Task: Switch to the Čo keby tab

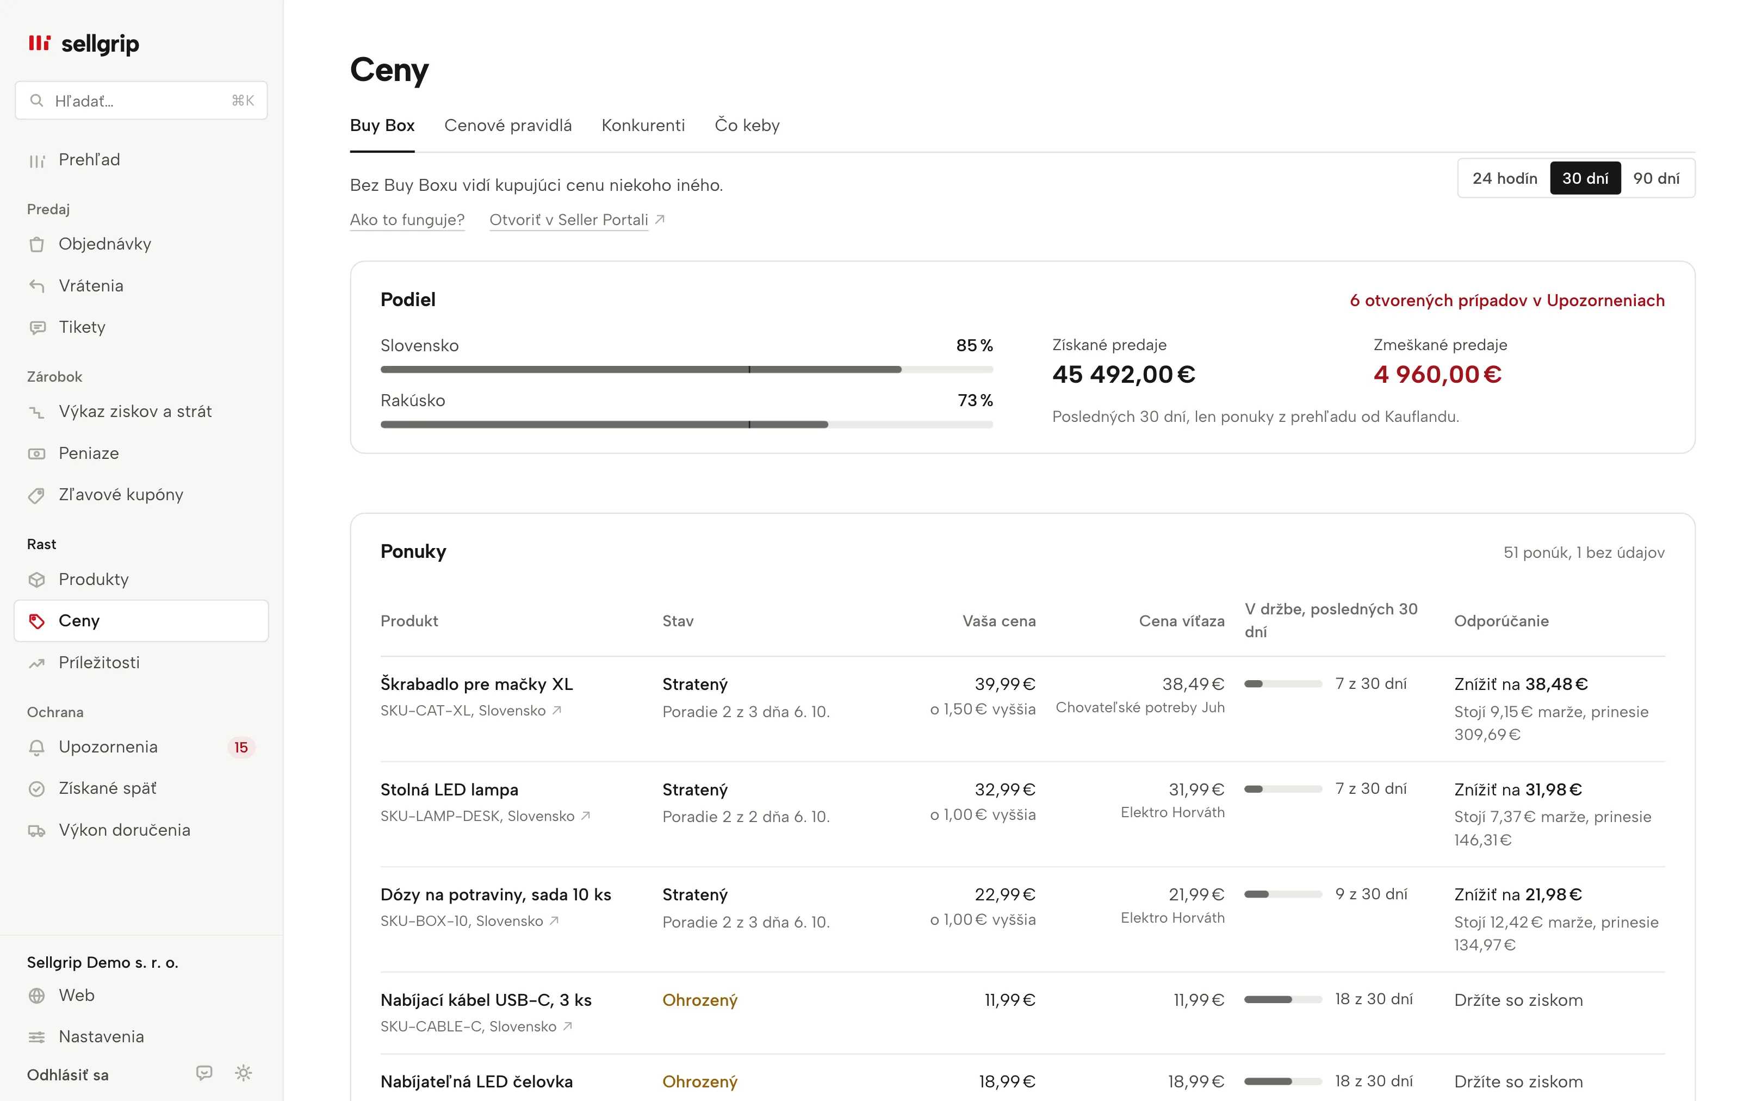Action: coord(747,125)
